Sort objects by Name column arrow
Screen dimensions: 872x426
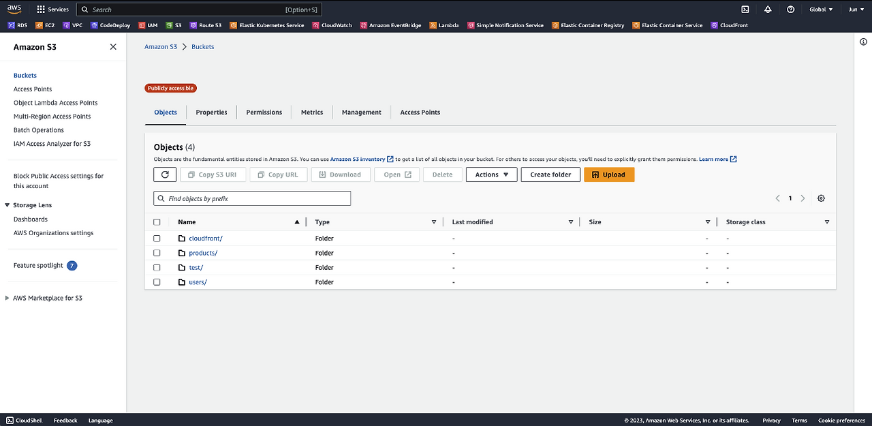click(x=297, y=222)
